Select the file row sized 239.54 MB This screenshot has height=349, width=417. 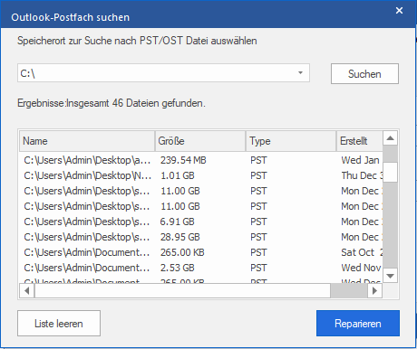201,160
